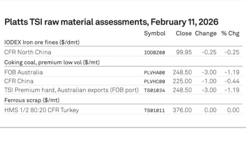Click the 376.00 close price
The width and height of the screenshot is (246, 141).
pyautogui.click(x=182, y=110)
